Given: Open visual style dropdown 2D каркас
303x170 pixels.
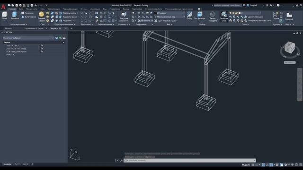Looking at the screenshot, I should click(x=169, y=13).
